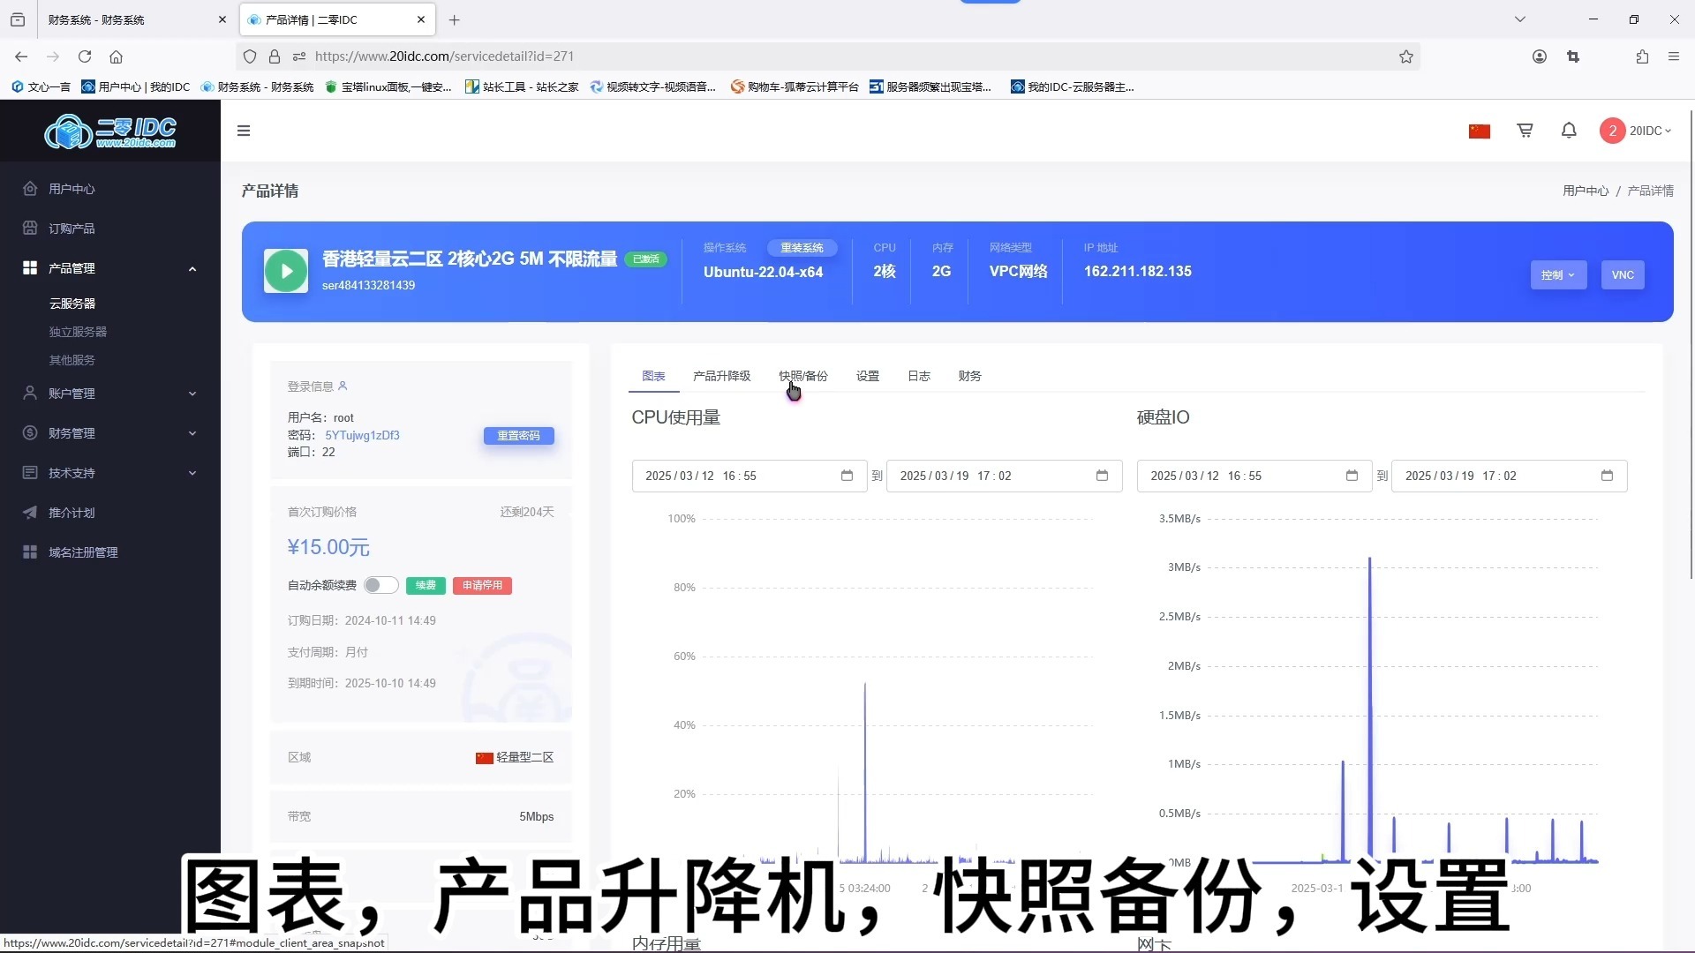Close the 产品详情 browser tab

pos(421,19)
